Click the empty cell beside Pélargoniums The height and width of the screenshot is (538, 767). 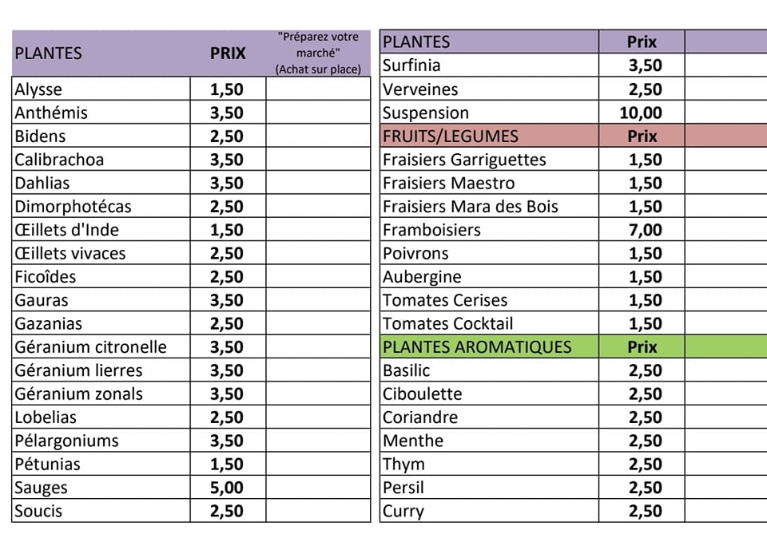[x=319, y=441]
